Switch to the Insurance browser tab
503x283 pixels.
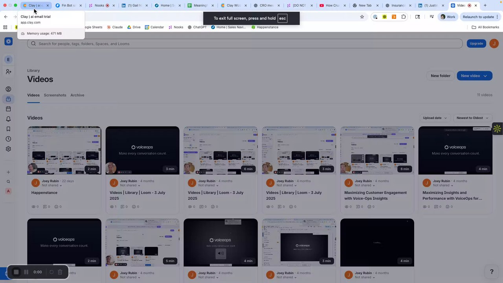pos(398,6)
